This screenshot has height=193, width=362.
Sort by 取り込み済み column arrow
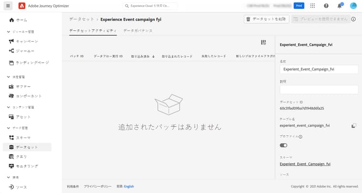(153, 56)
